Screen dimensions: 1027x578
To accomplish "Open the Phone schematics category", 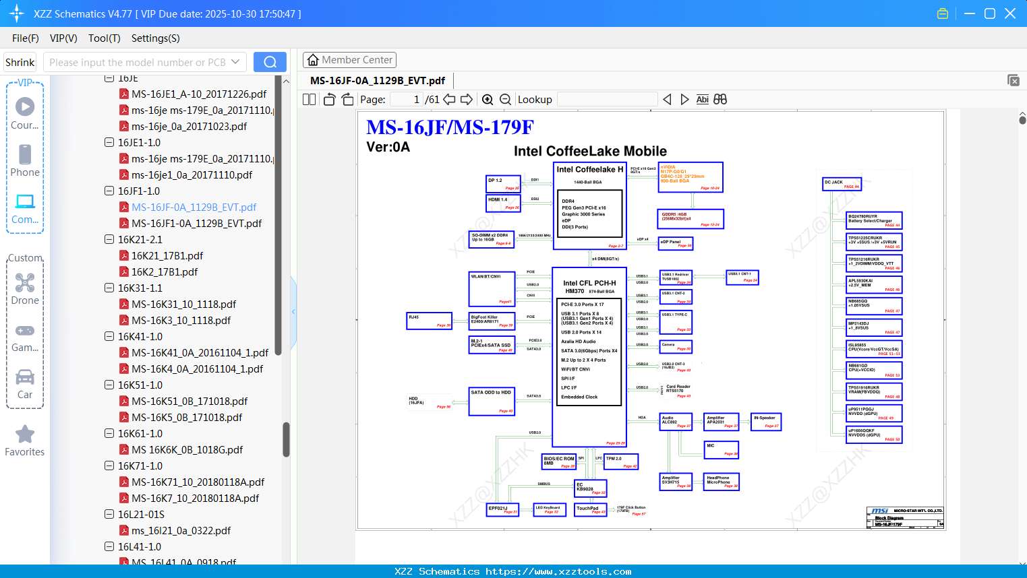I will tap(25, 160).
